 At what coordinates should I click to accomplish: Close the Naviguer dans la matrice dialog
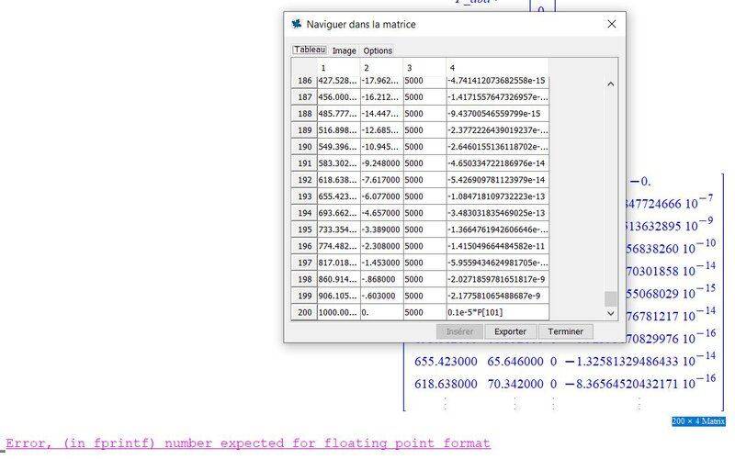pos(611,24)
